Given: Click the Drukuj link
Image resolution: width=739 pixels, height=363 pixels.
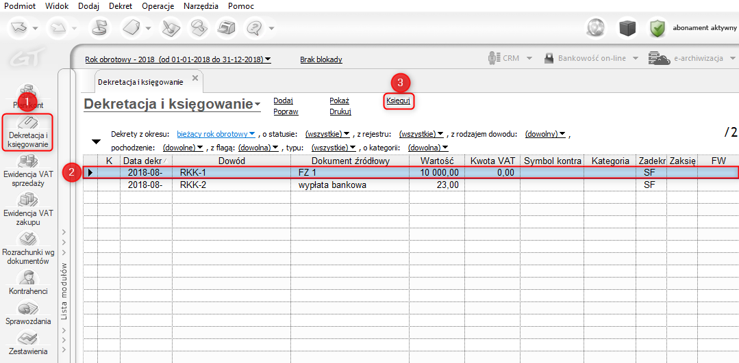Looking at the screenshot, I should [341, 111].
